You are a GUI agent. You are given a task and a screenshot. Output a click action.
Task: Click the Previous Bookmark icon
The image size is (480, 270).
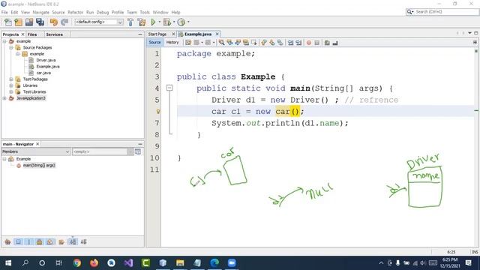point(264,43)
